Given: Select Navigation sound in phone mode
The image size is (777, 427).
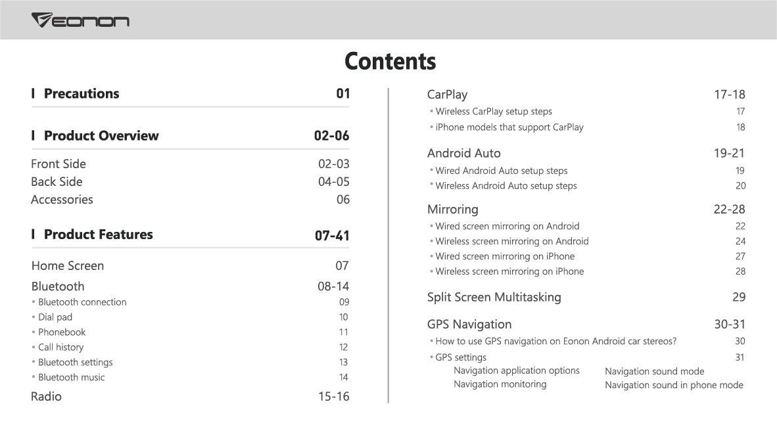Looking at the screenshot, I should tap(674, 386).
